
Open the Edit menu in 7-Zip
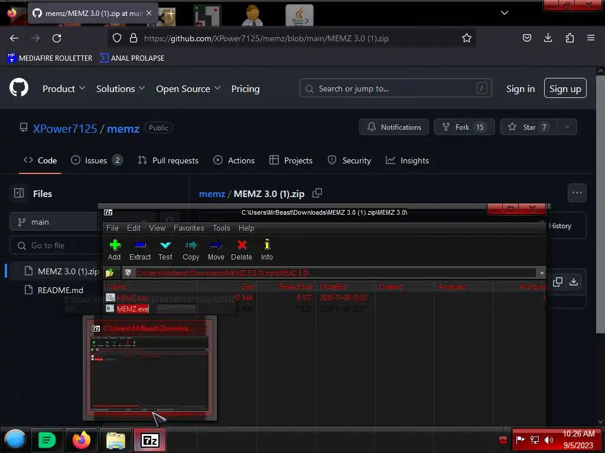134,228
